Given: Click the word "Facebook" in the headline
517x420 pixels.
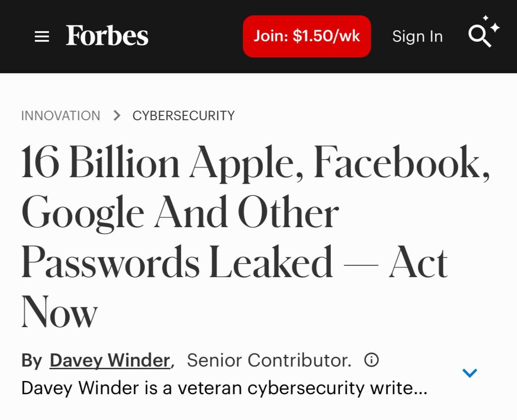Looking at the screenshot, I should (x=401, y=163).
